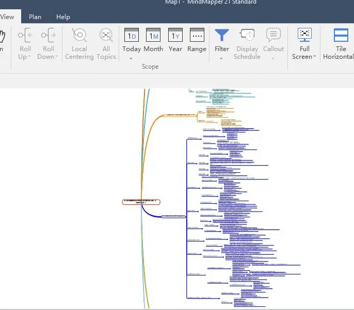Select the red central topic node
The width and height of the screenshot is (354, 310).
tap(141, 202)
